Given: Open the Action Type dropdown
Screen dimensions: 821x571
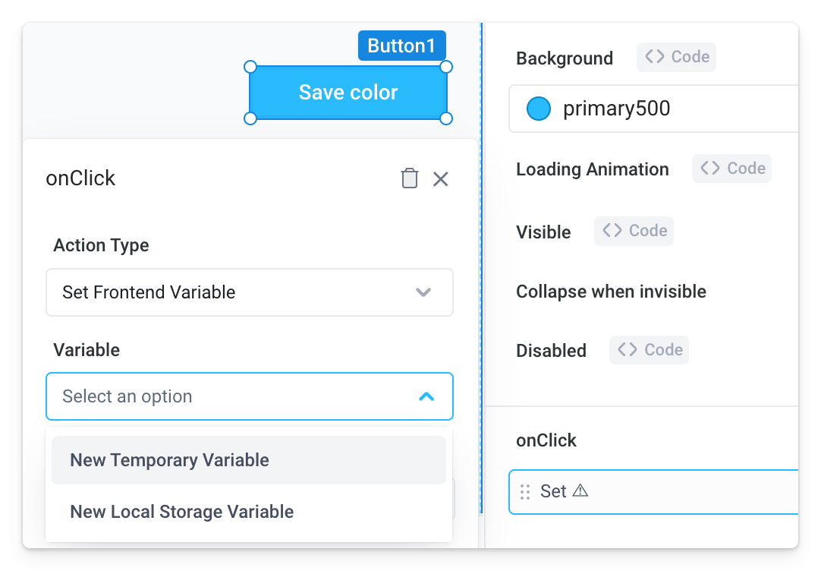Looking at the screenshot, I should pos(249,292).
